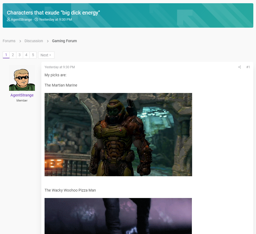Click the 'The Wacky Woohoo Pizza Man' text

[x=70, y=190]
